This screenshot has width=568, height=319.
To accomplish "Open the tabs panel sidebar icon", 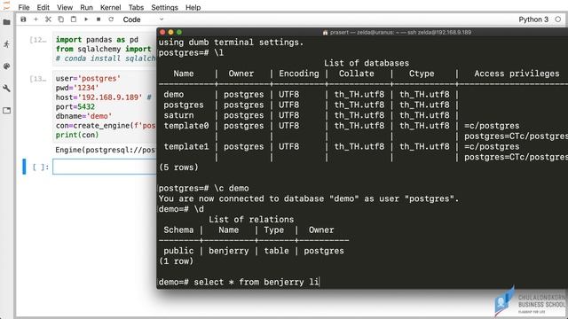I will point(6,110).
